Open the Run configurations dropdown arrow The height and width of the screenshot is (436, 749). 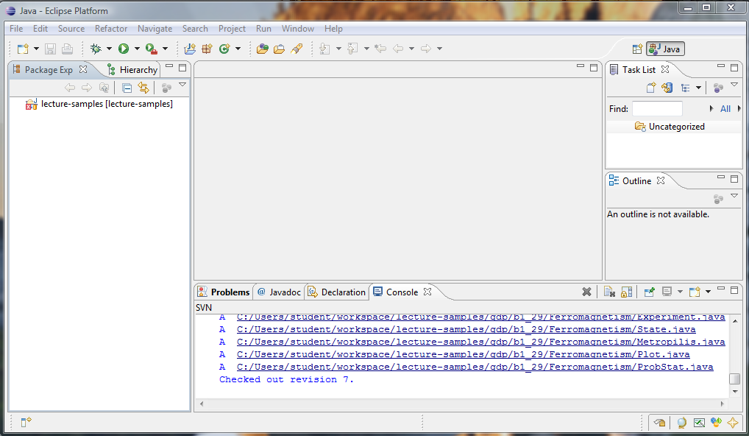137,49
